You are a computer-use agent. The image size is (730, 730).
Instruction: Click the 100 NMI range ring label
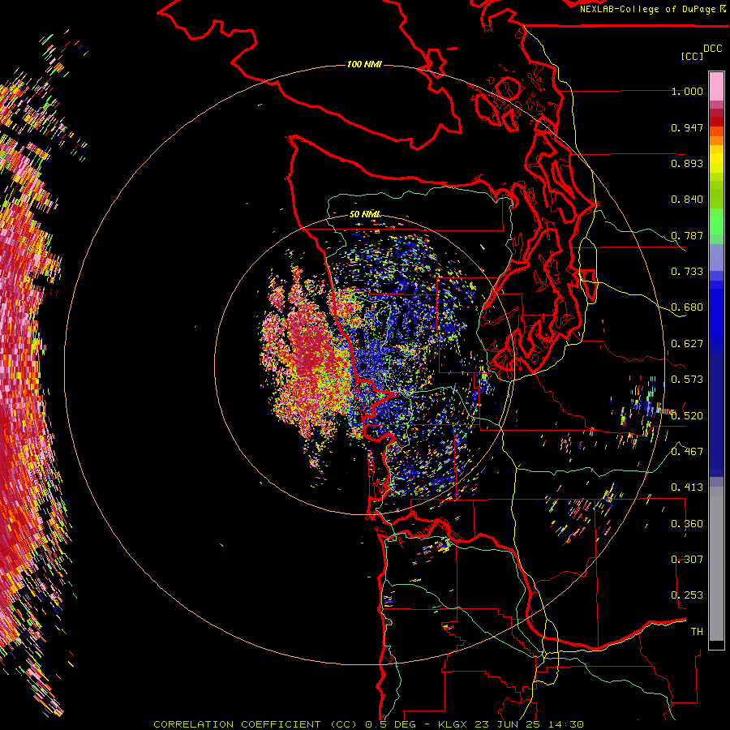(364, 64)
